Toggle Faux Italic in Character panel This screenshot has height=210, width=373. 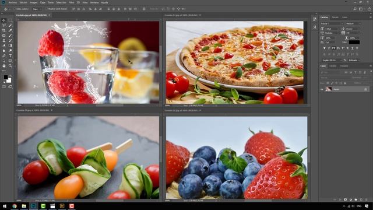click(x=329, y=48)
